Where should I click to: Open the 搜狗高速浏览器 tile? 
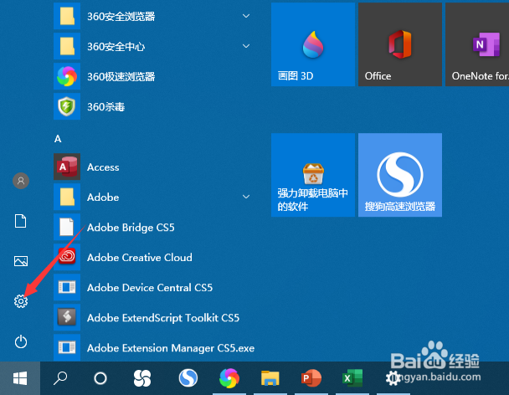click(x=400, y=175)
